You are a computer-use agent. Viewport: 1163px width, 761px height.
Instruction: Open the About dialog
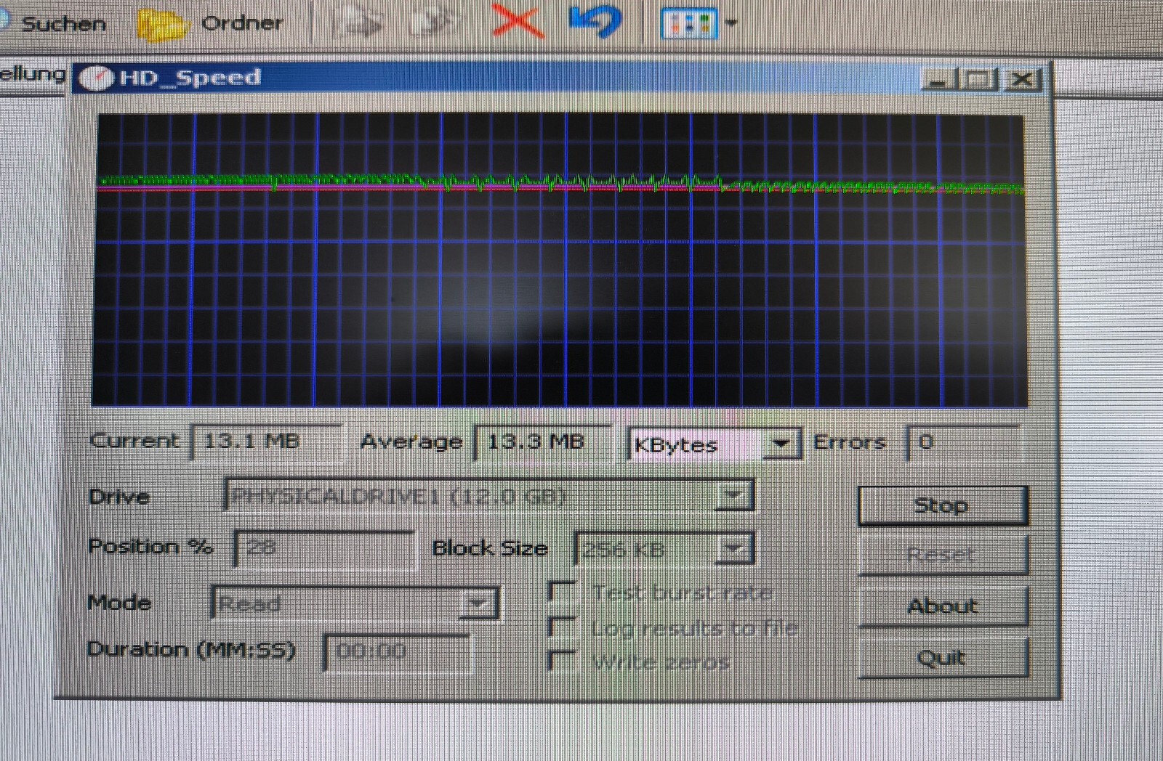942,606
